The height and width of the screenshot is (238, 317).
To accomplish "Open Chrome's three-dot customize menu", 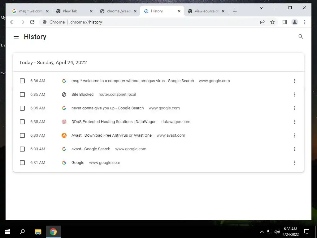I will click(305, 22).
